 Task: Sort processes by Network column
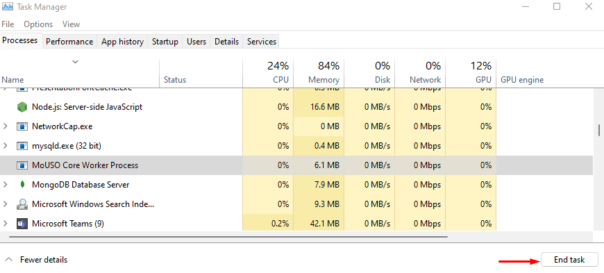(420, 73)
